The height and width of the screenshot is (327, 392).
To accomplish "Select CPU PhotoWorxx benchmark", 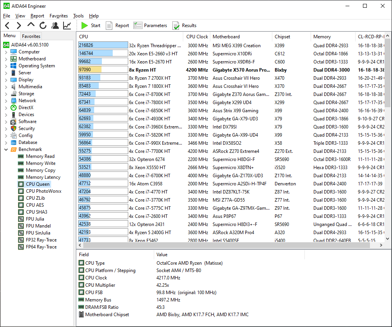I will pos(43,191).
